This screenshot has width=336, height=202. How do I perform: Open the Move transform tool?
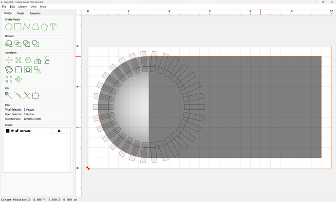coord(9,61)
